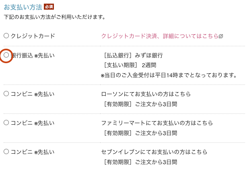Image resolution: width=247 pixels, height=171 pixels.
Task: Click the クレジットカード option label
Action: pyautogui.click(x=33, y=36)
